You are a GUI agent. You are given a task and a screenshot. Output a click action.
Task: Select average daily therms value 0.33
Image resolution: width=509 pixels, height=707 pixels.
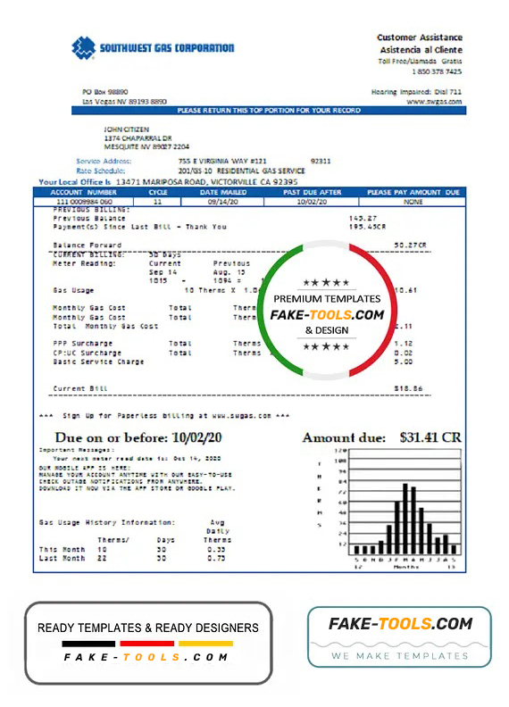216,549
